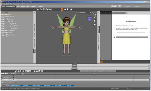Image resolution: width=151 pixels, height=91 pixels.
Task: Click the viewport zoom magnifier icon
Action: coord(95,20)
